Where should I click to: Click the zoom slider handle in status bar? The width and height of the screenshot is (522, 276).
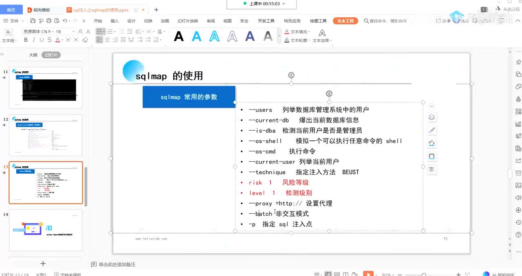[x=424, y=274]
